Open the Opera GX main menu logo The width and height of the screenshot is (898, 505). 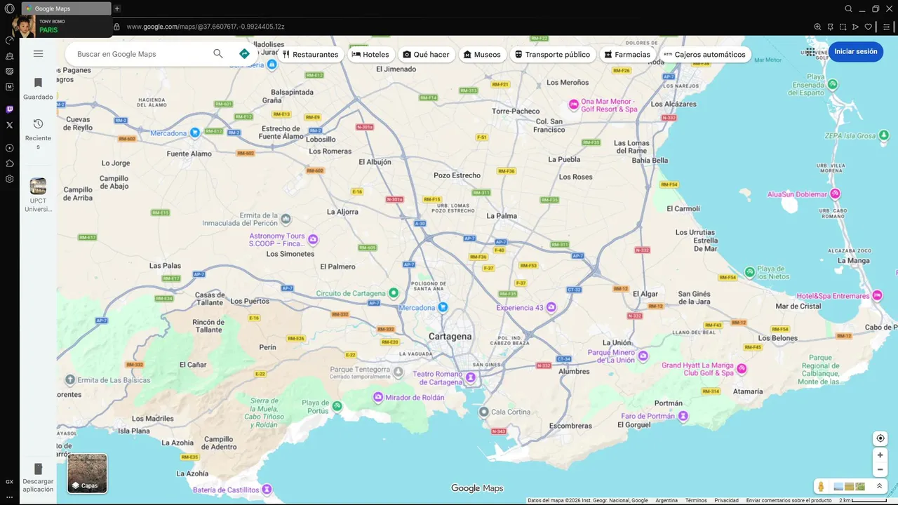coord(9,8)
